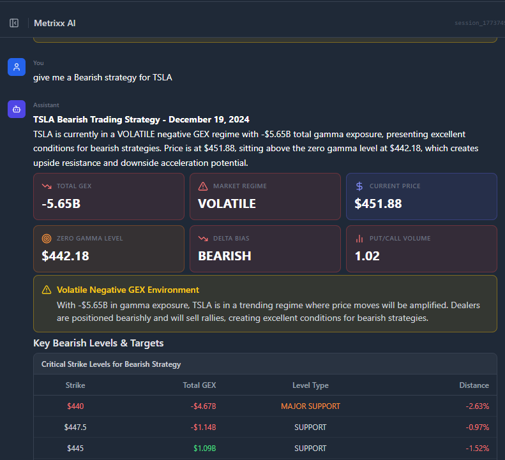Click the Critical Strike Levels table title

(x=111, y=364)
